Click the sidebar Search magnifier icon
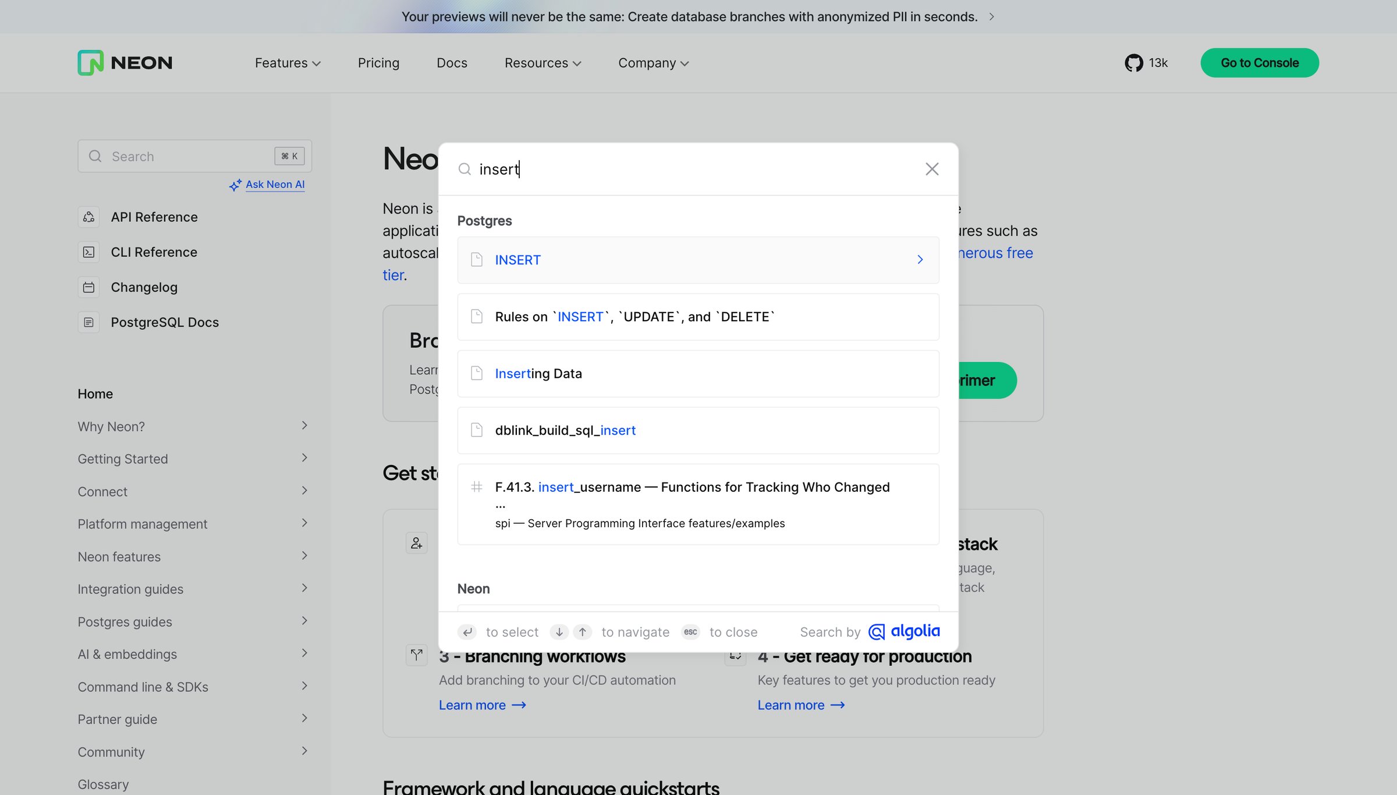Image resolution: width=1397 pixels, height=795 pixels. (95, 156)
